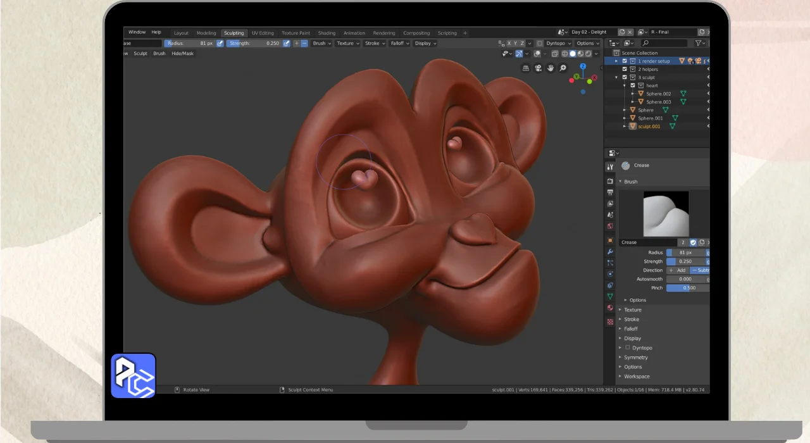Toggle the 'heart' collection checkbox
This screenshot has height=443, width=810.
click(x=632, y=85)
